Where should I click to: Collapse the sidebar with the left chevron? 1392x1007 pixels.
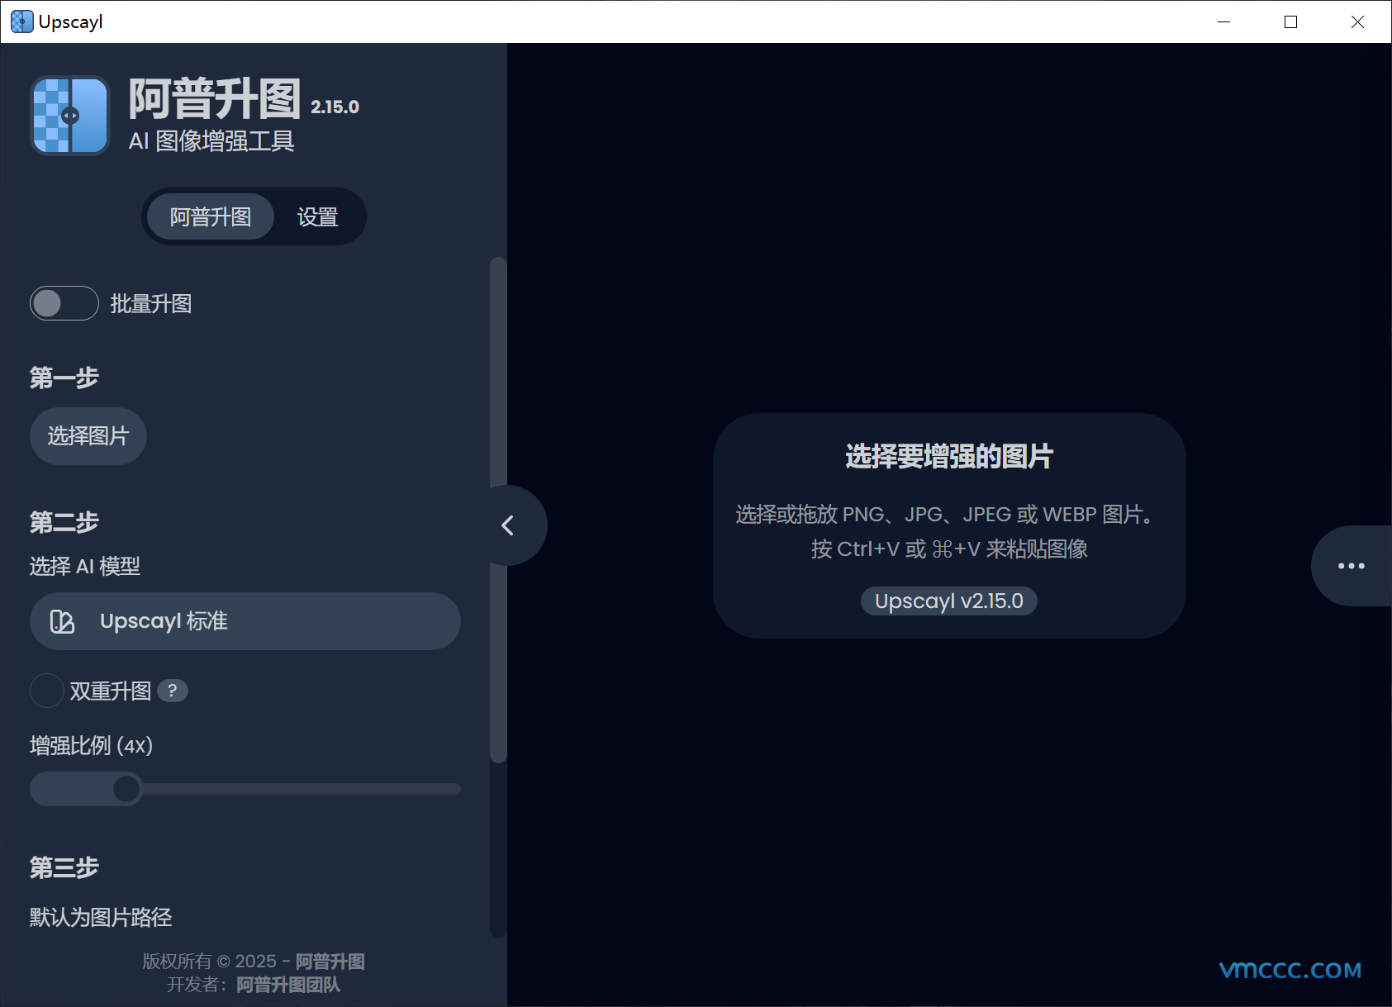tap(508, 525)
